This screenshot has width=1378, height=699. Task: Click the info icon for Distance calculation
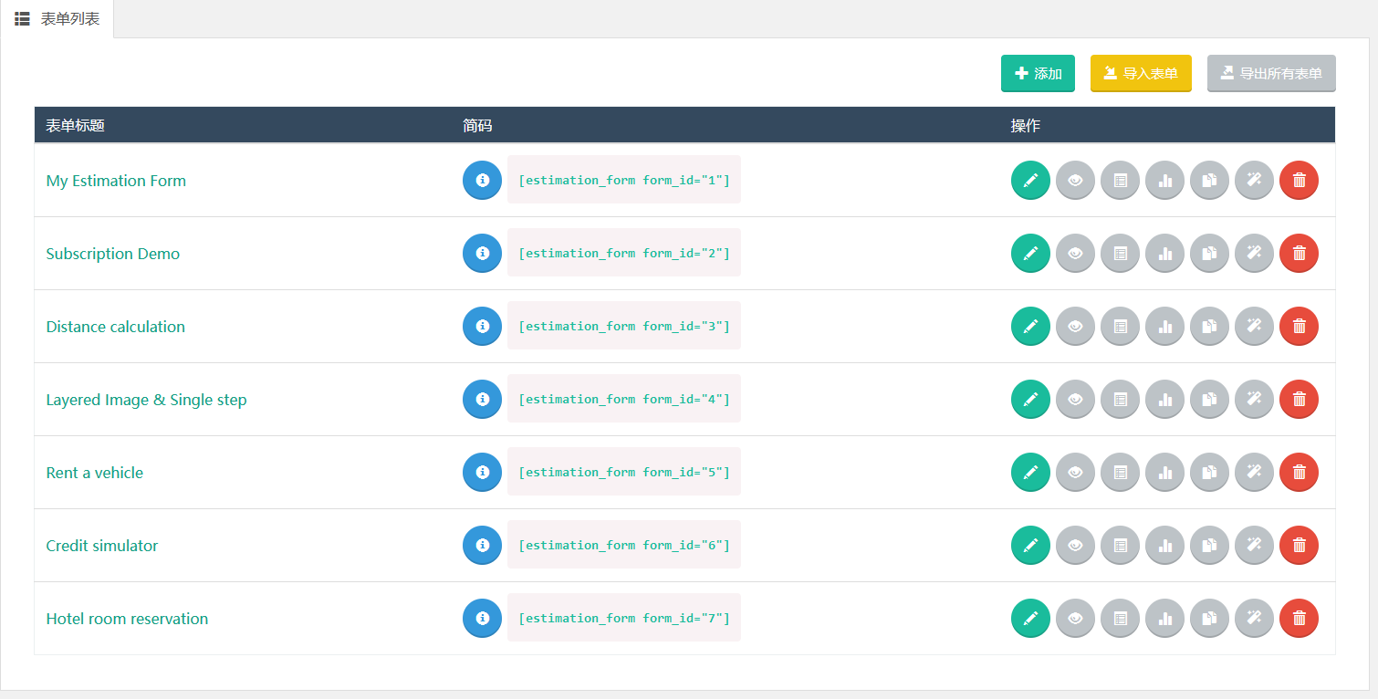pyautogui.click(x=483, y=326)
